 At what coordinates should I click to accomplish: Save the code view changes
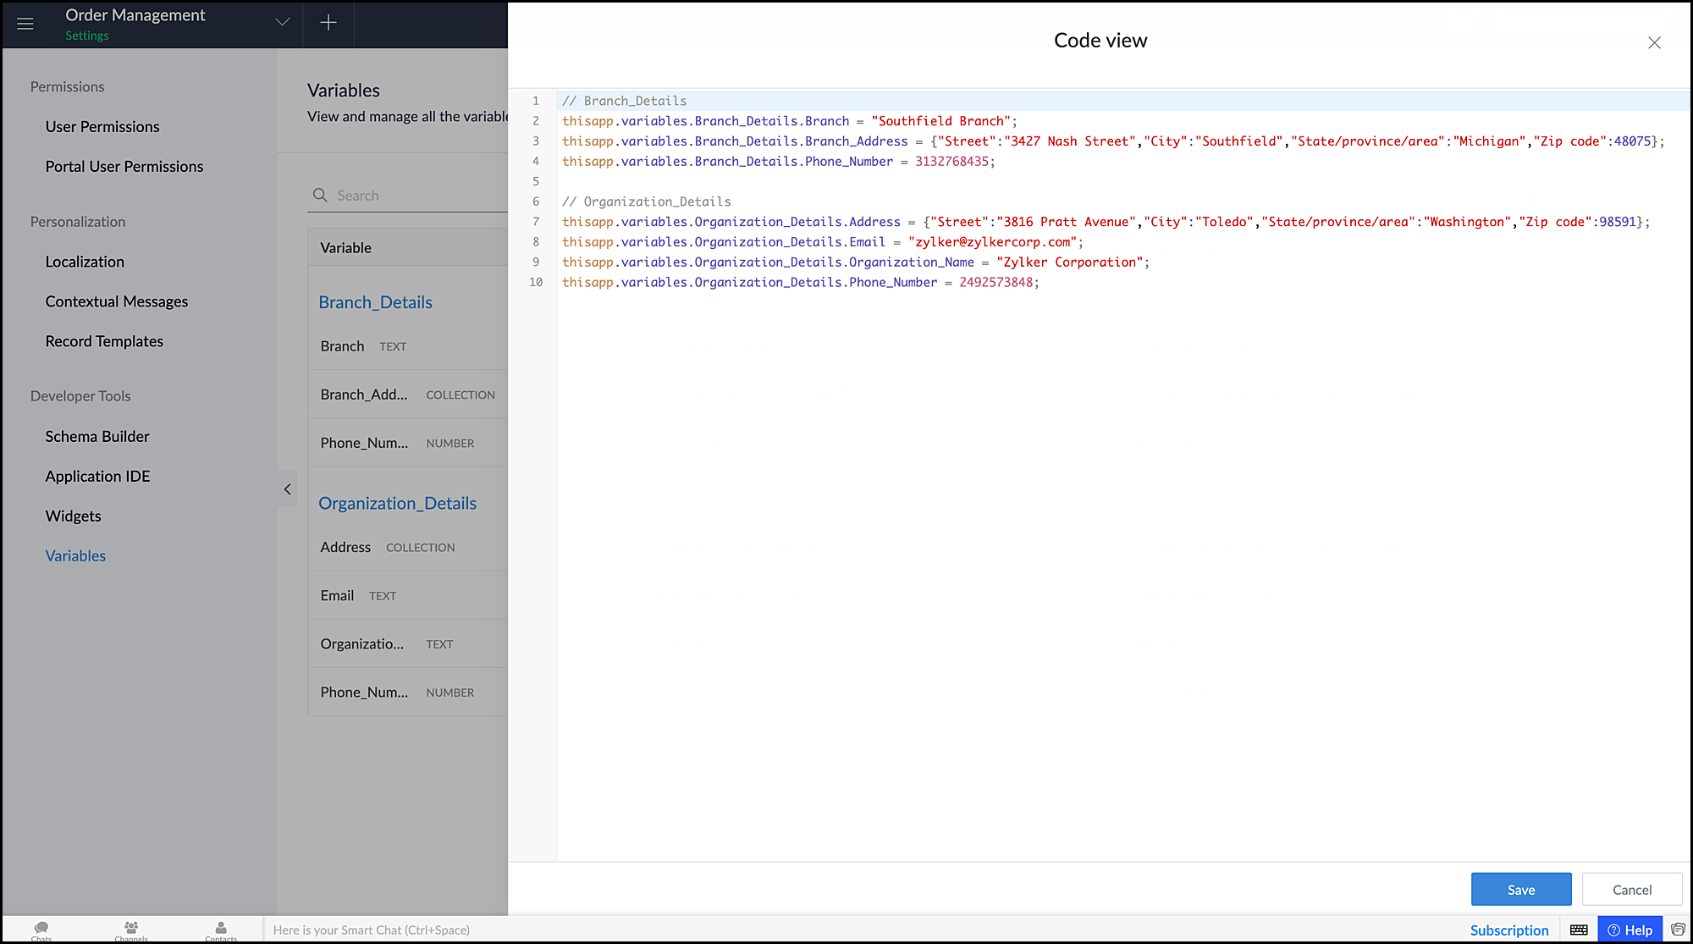[1520, 890]
